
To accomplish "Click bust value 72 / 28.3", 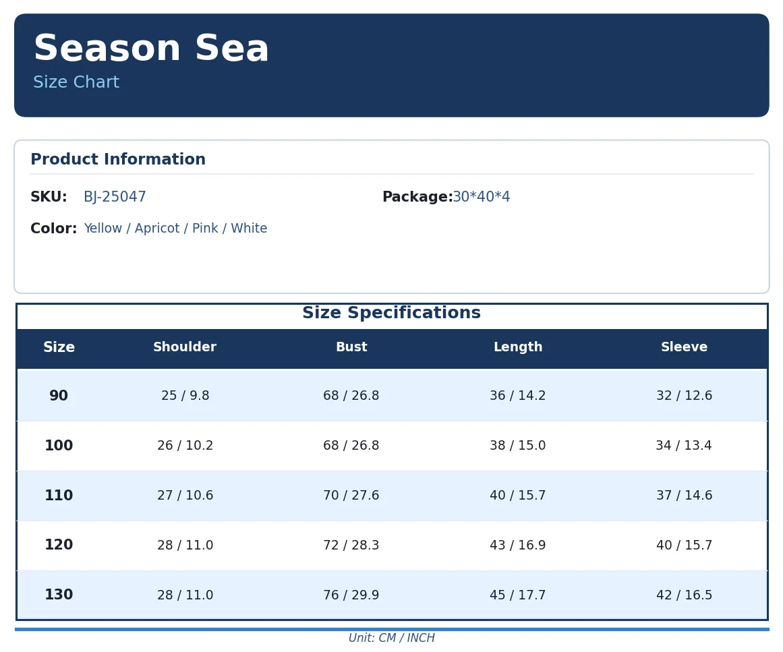I will click(x=351, y=545).
